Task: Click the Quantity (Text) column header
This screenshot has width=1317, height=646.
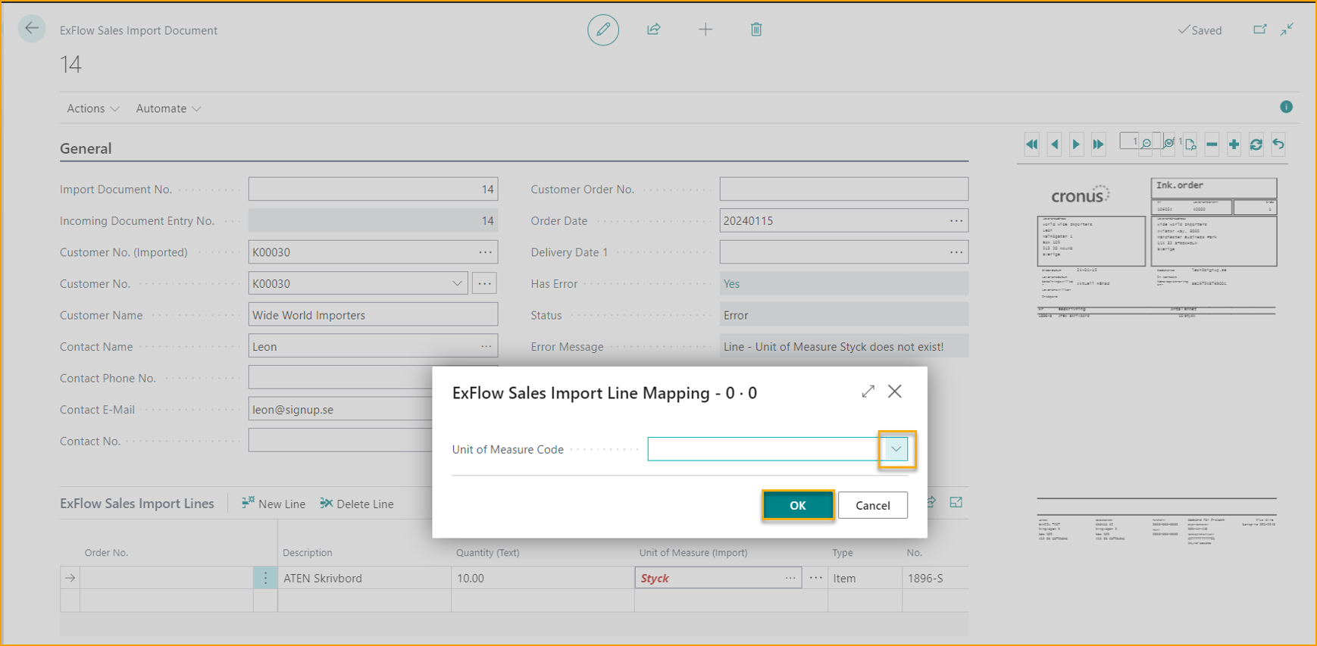Action: click(488, 553)
